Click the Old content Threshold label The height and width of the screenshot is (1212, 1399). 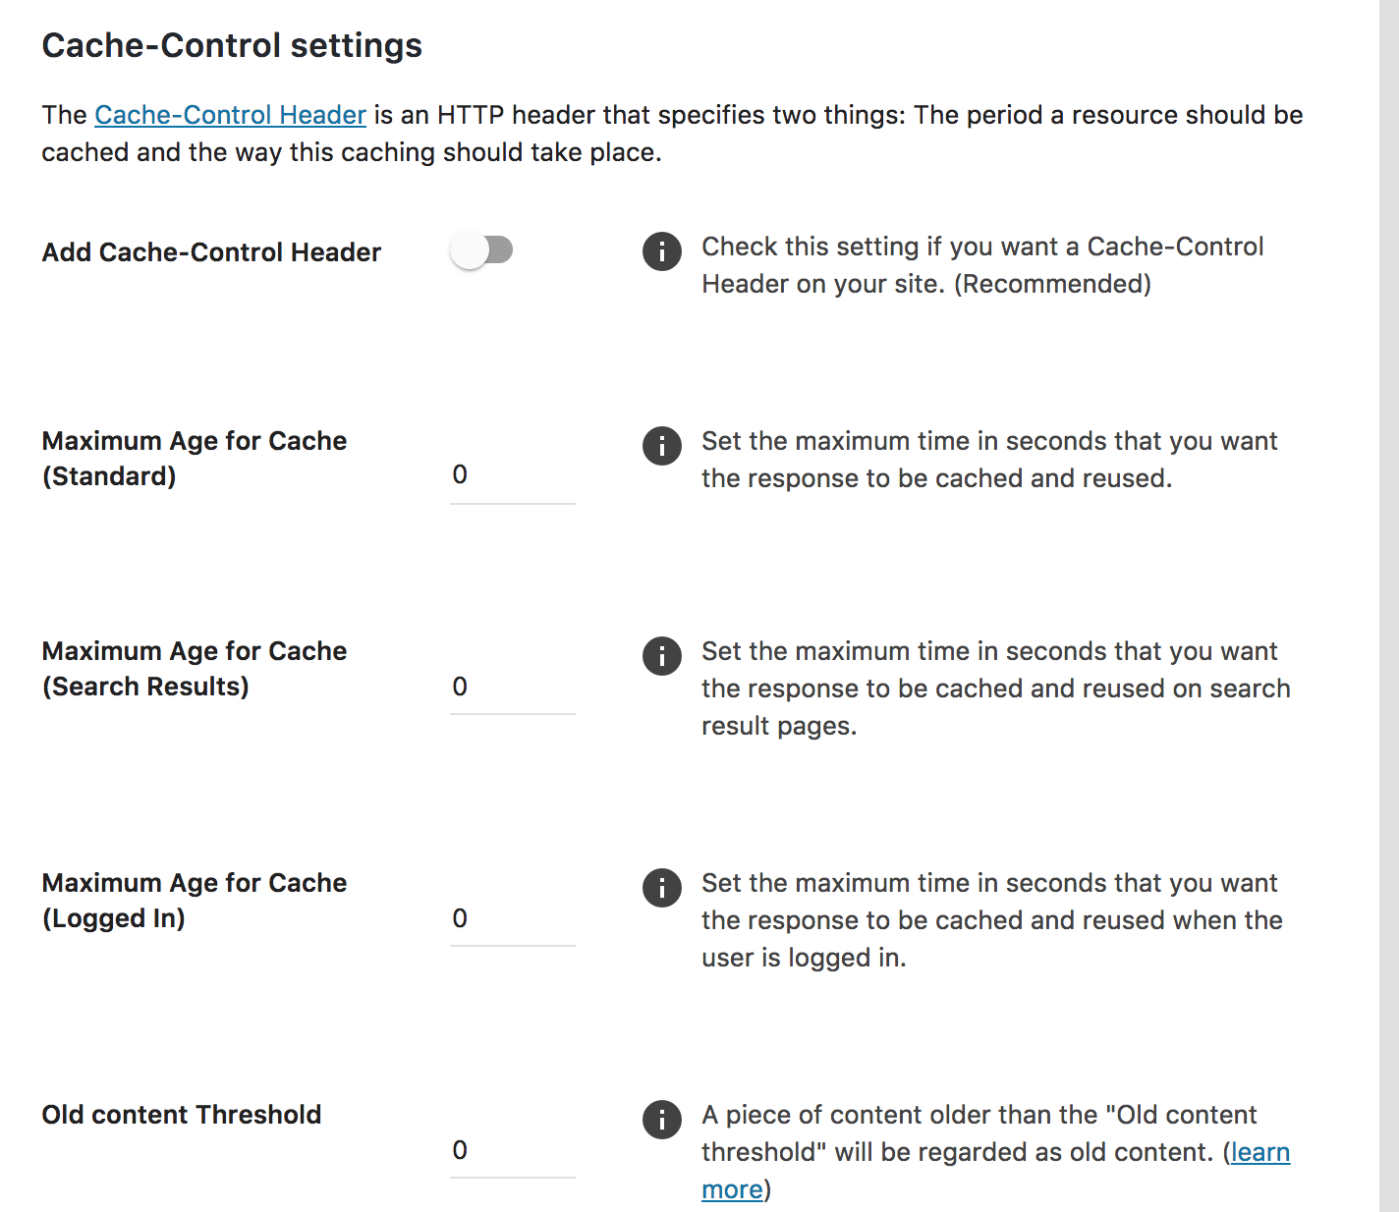182,1115
